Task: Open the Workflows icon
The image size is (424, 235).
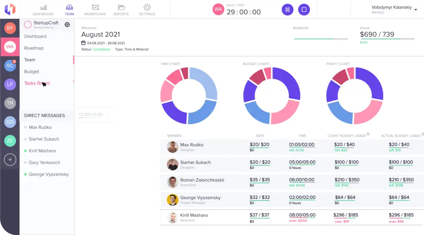Action: point(95,7)
